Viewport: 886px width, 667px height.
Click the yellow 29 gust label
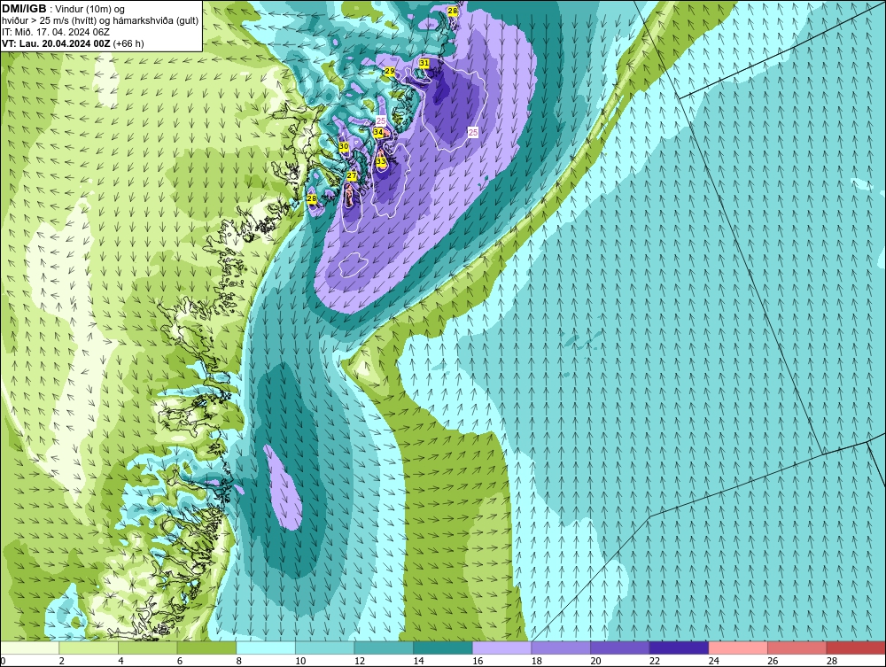tap(390, 71)
